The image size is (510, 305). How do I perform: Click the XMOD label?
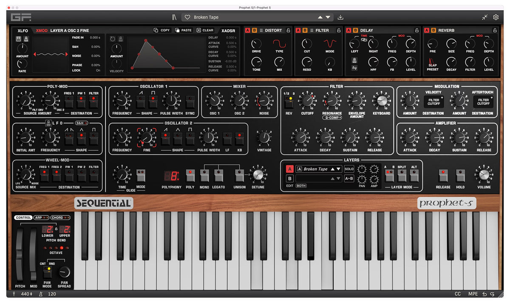click(x=42, y=31)
